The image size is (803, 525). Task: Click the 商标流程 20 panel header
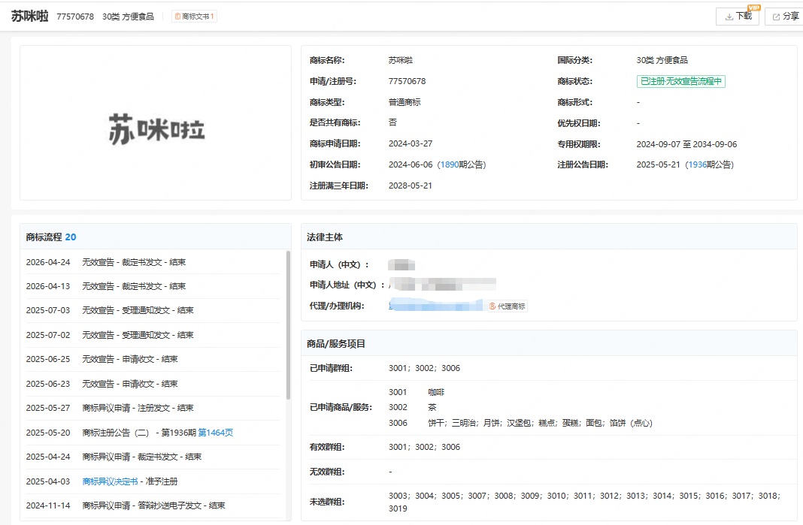coord(155,237)
